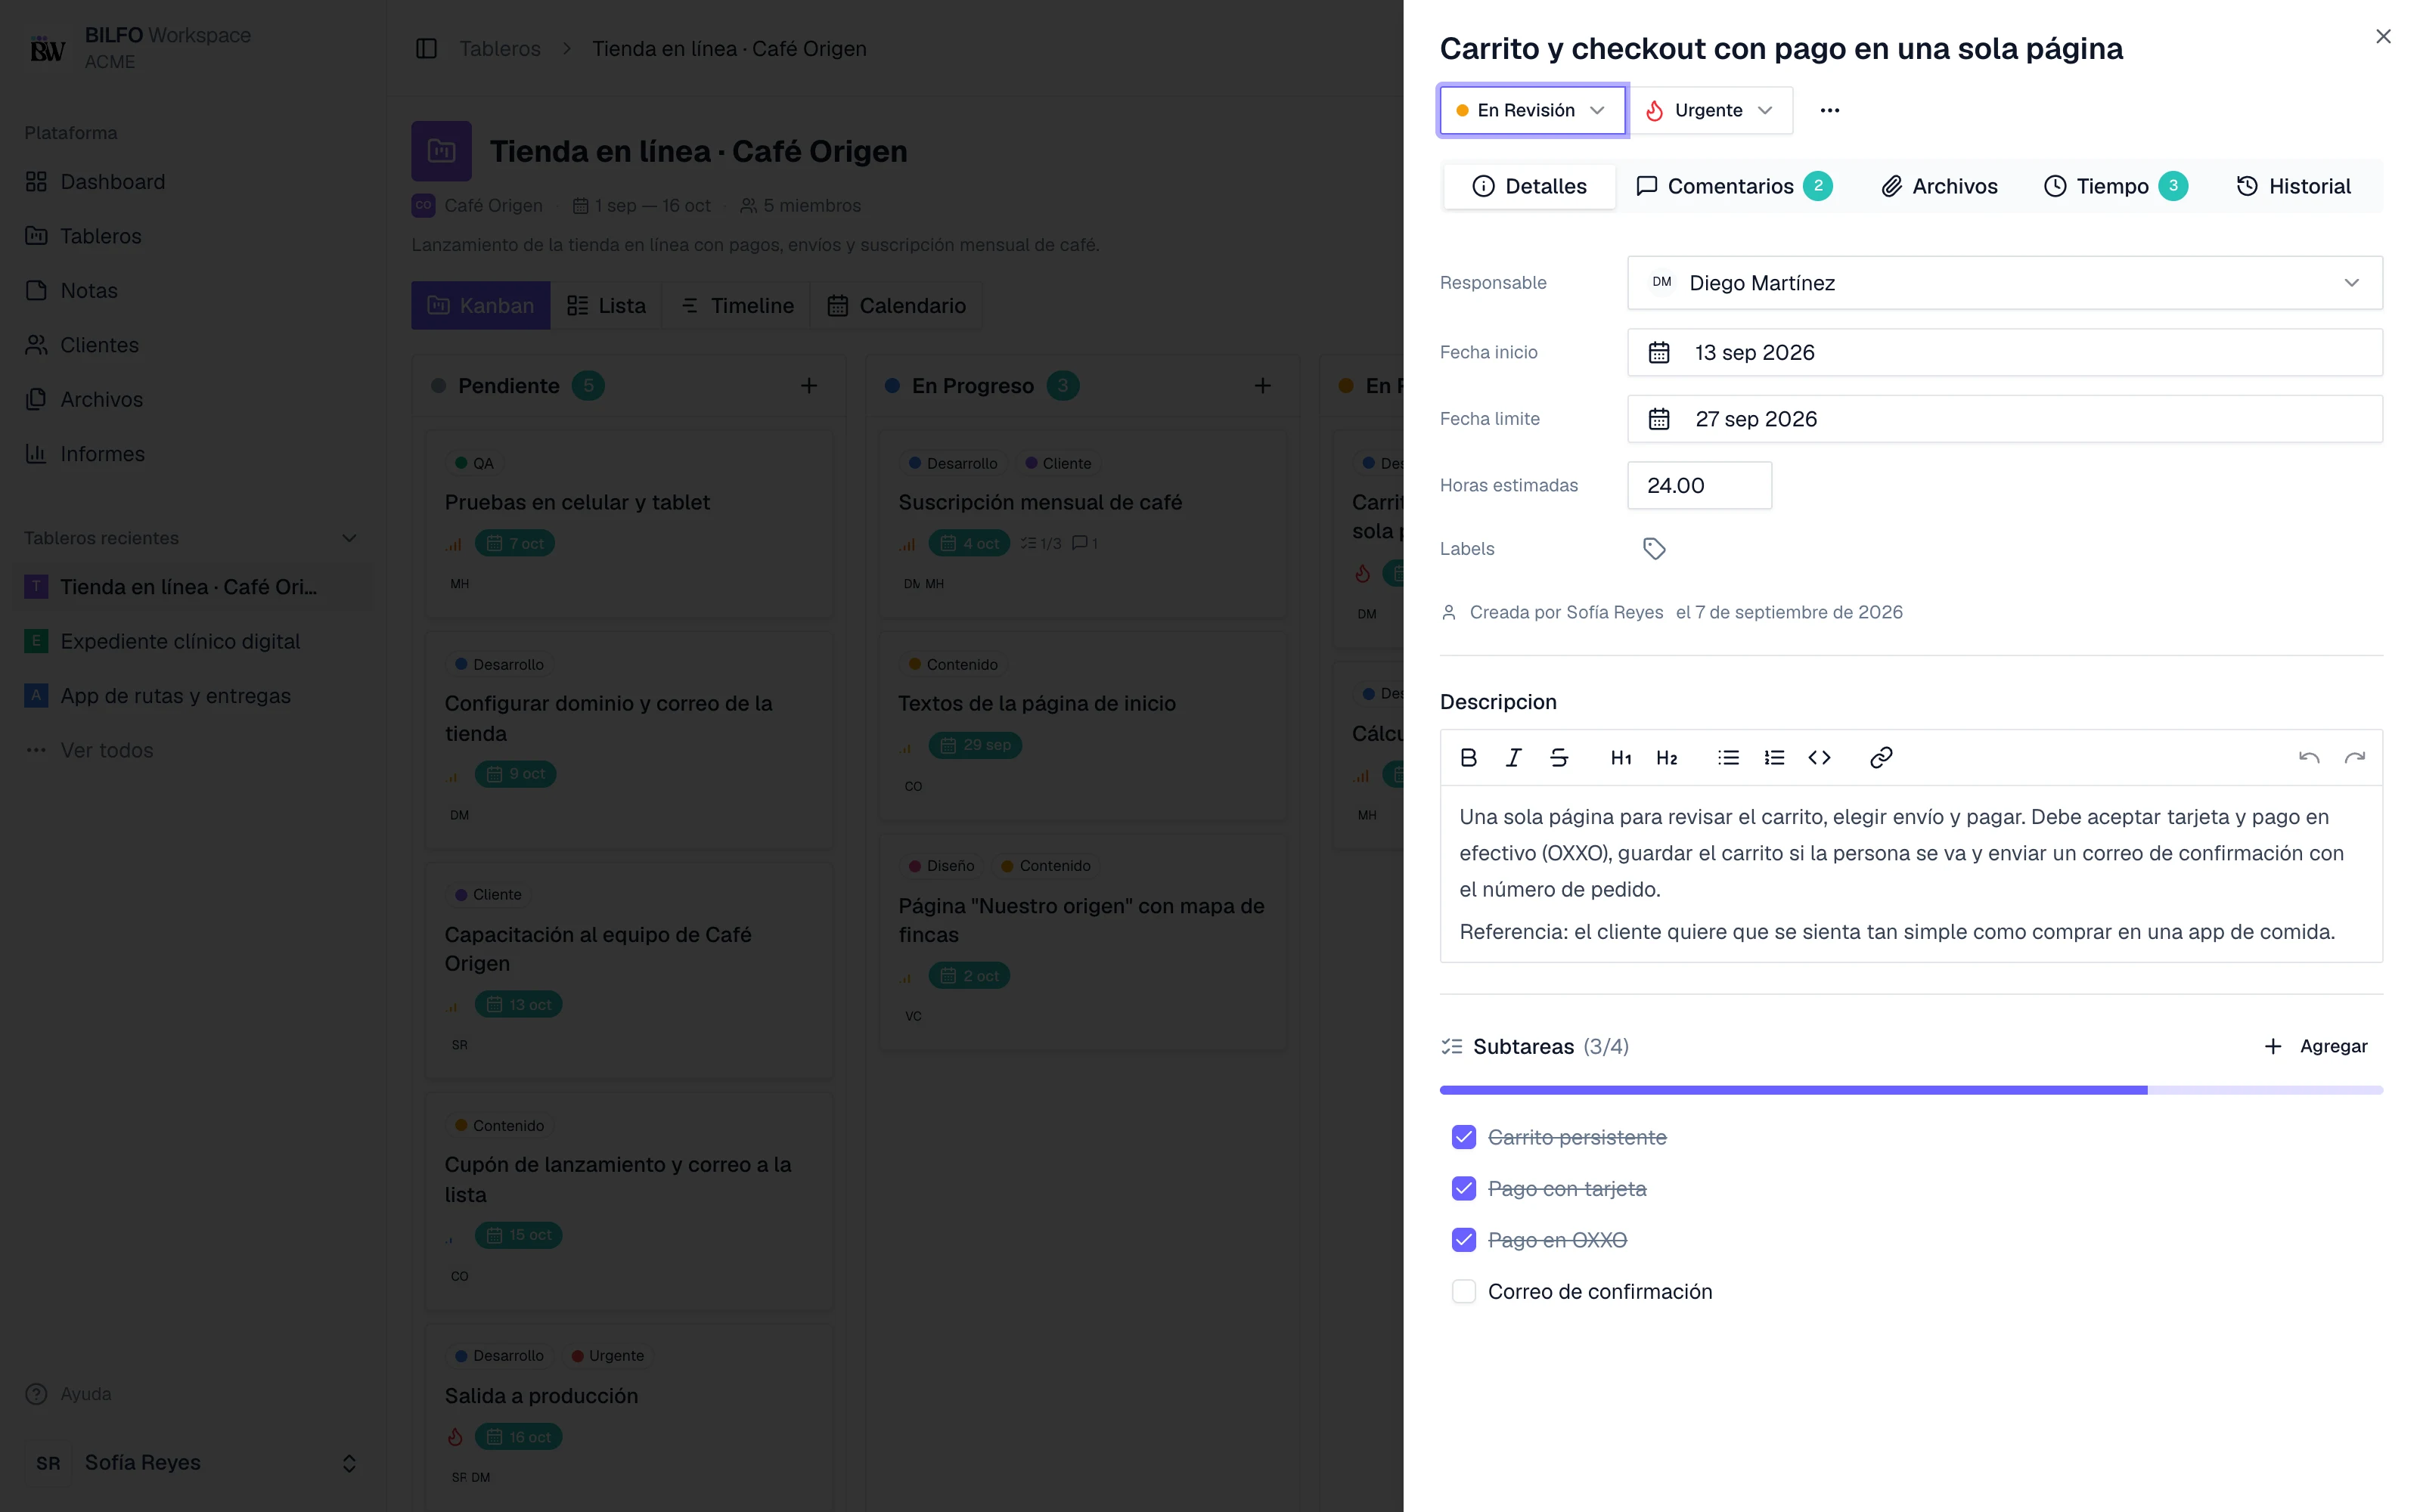Image resolution: width=2420 pixels, height=1512 pixels.
Task: Add a card to the En Progreso column
Action: pyautogui.click(x=1263, y=385)
